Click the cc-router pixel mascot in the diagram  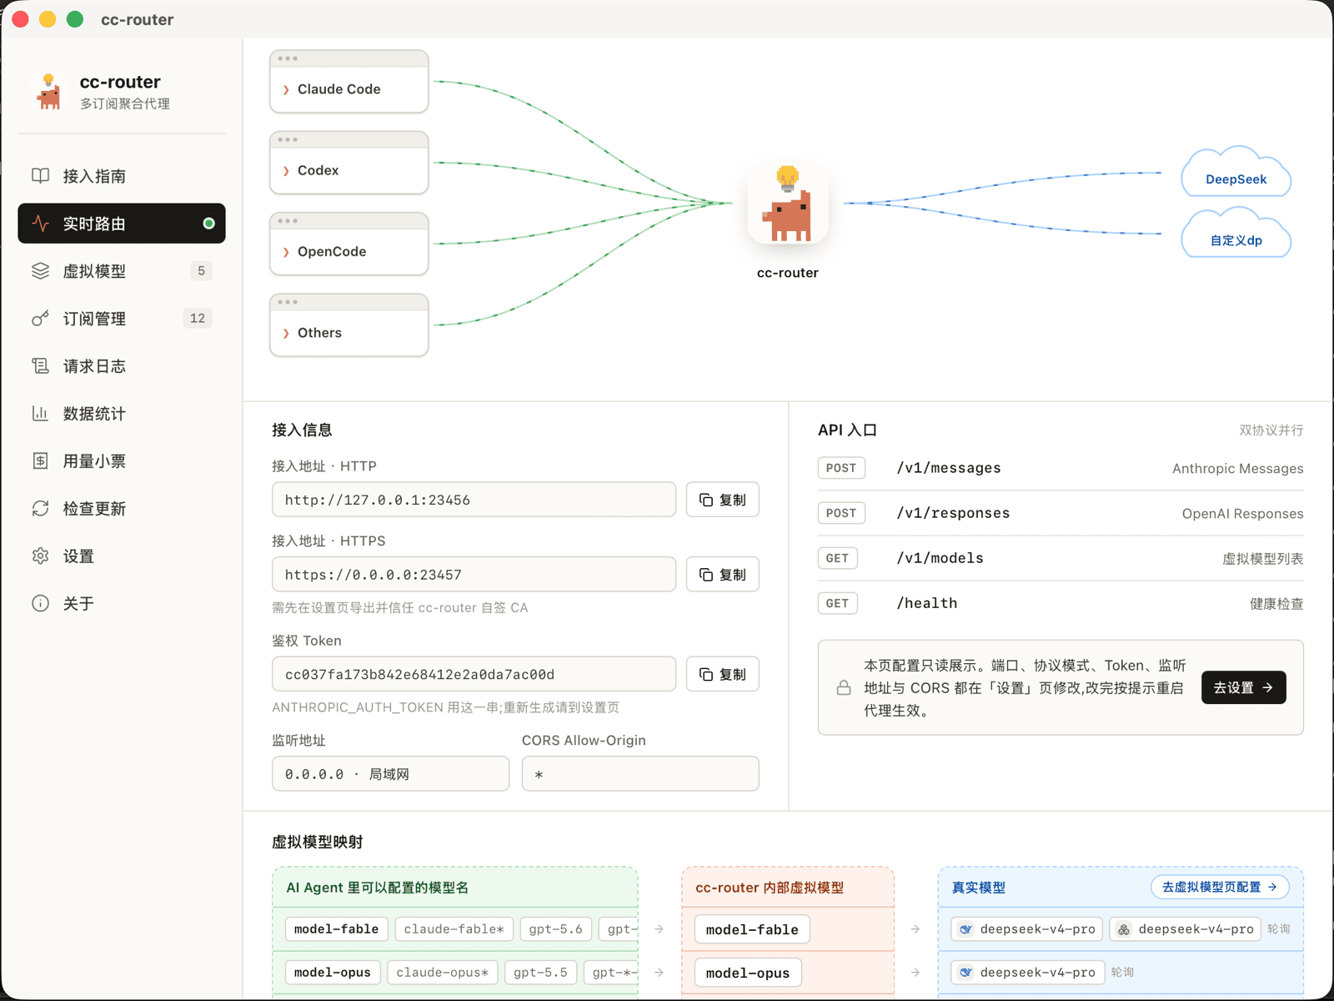[787, 204]
